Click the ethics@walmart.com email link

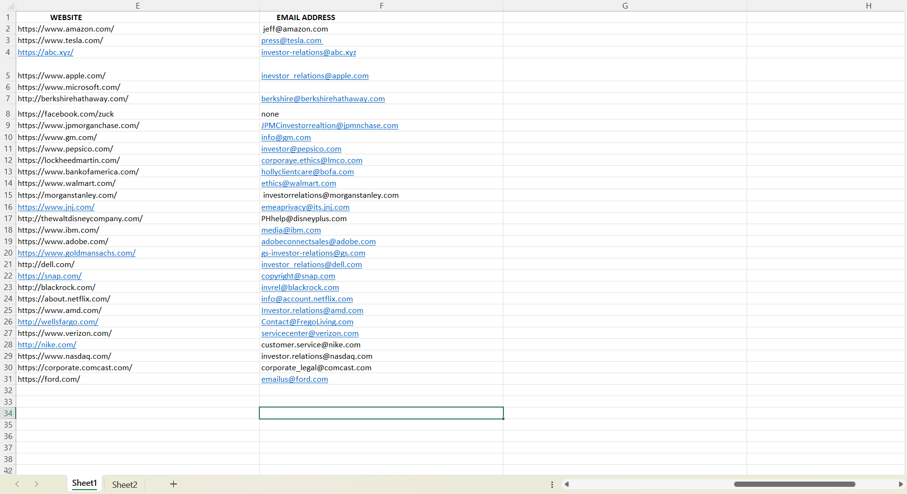coord(299,183)
